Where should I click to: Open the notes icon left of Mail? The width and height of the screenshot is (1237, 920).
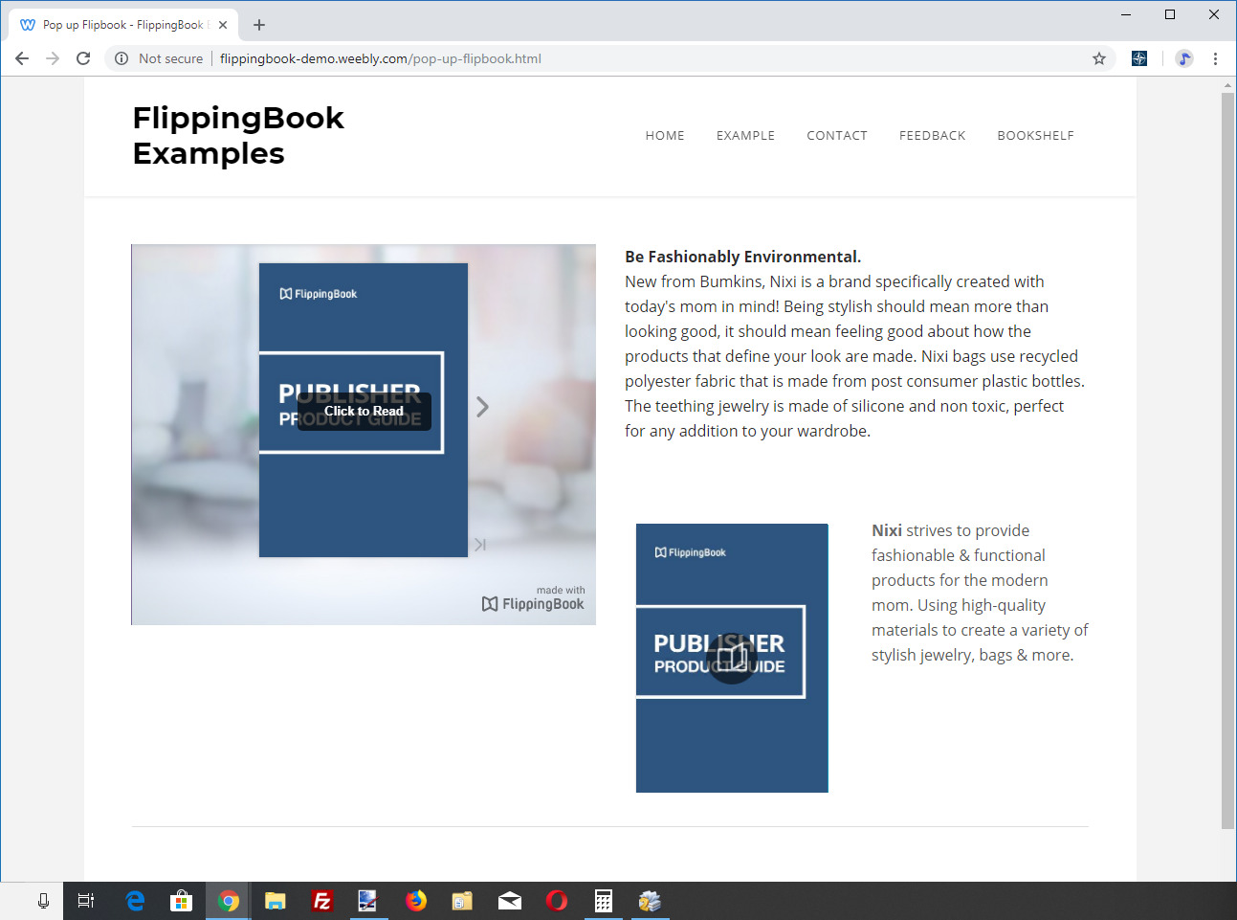[x=462, y=901]
